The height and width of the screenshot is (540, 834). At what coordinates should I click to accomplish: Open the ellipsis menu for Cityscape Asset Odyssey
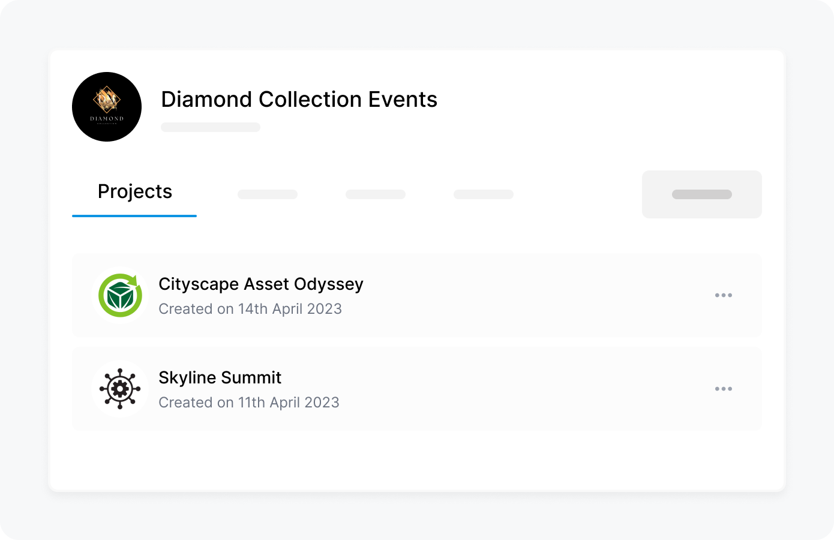pos(724,295)
